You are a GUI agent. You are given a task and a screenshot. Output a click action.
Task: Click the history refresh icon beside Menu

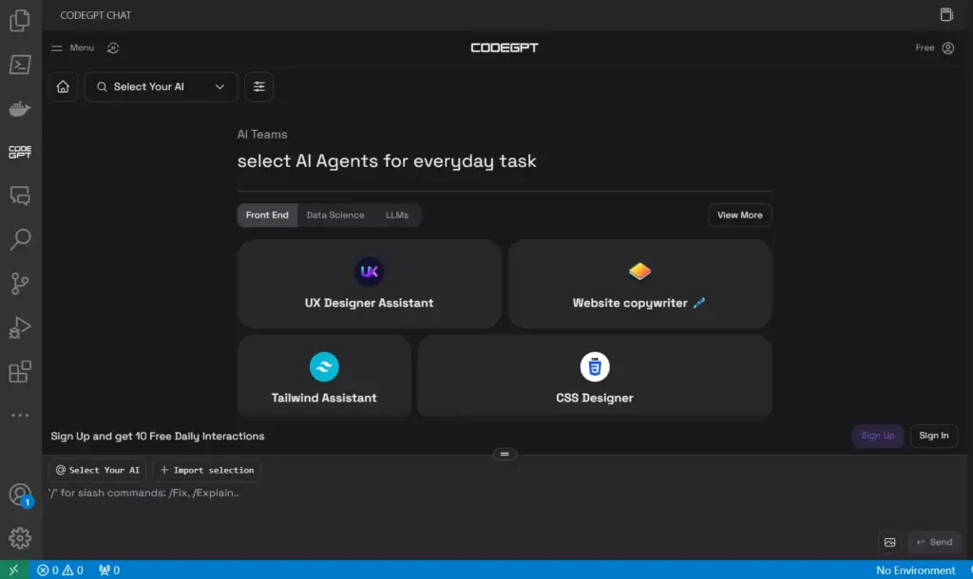click(113, 47)
